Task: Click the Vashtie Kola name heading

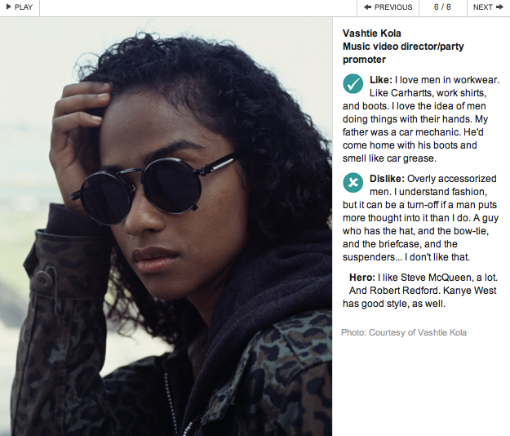Action: click(x=372, y=33)
